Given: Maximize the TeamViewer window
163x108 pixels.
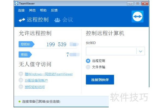Looking at the screenshot, I should pyautogui.click(x=137, y=4).
